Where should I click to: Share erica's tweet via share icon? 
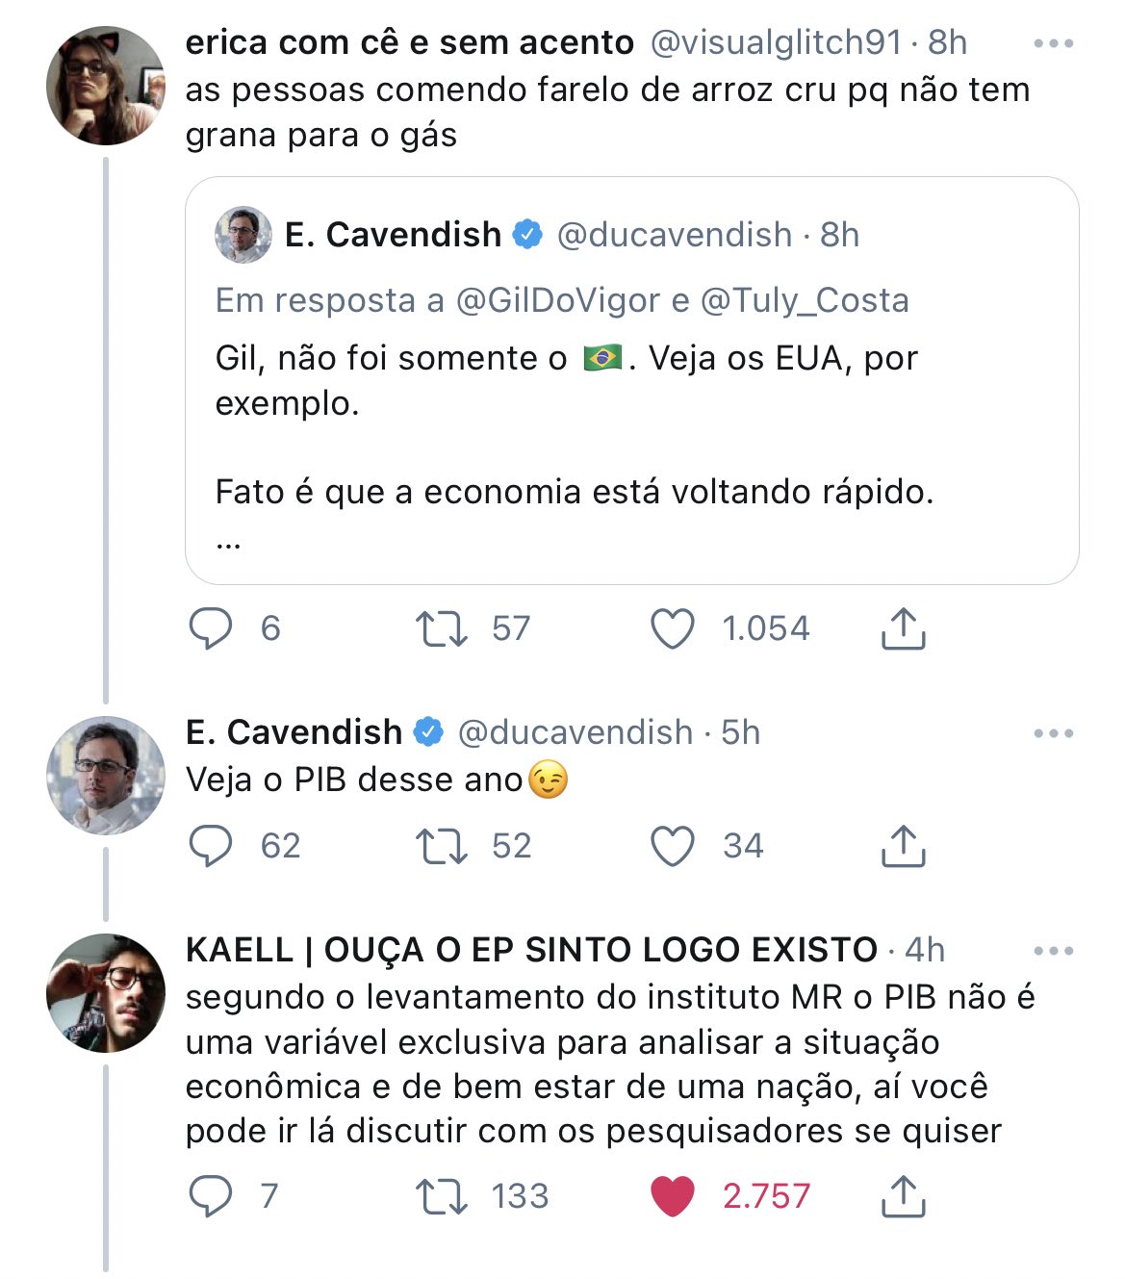(903, 628)
